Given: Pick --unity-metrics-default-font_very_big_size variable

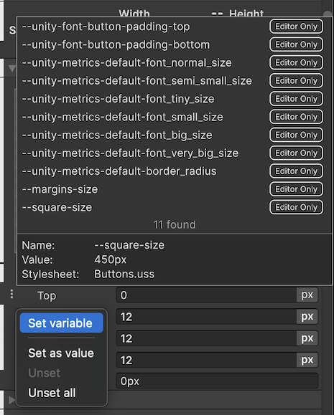Looking at the screenshot, I should (174, 153).
